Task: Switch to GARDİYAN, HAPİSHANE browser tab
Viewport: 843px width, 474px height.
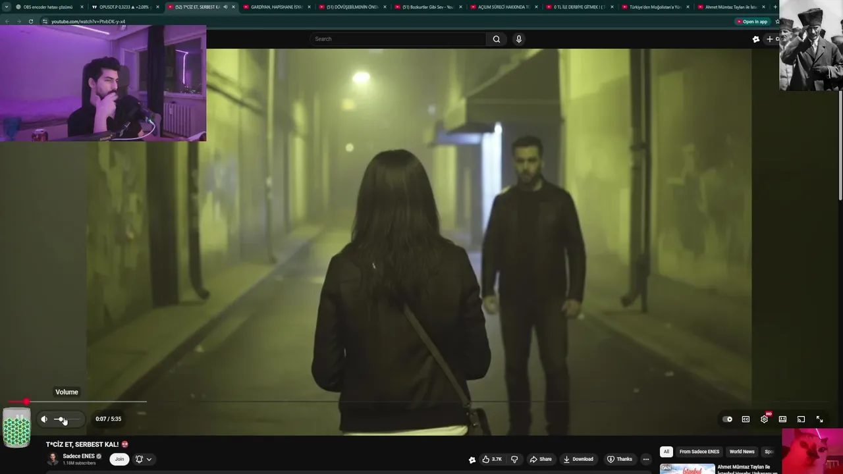Action: tap(276, 7)
